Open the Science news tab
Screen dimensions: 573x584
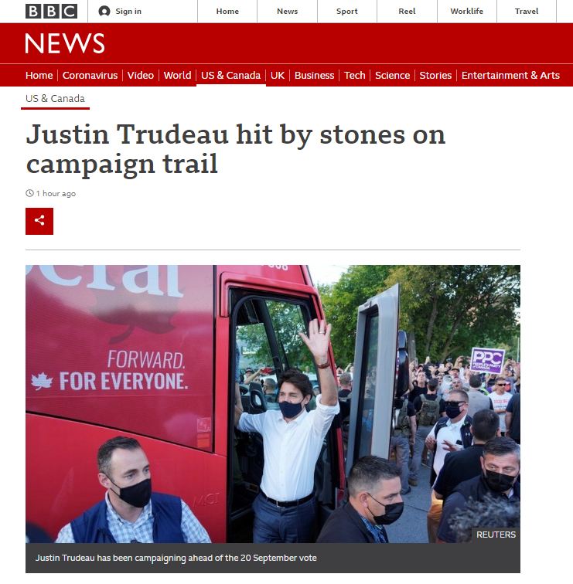click(x=392, y=75)
